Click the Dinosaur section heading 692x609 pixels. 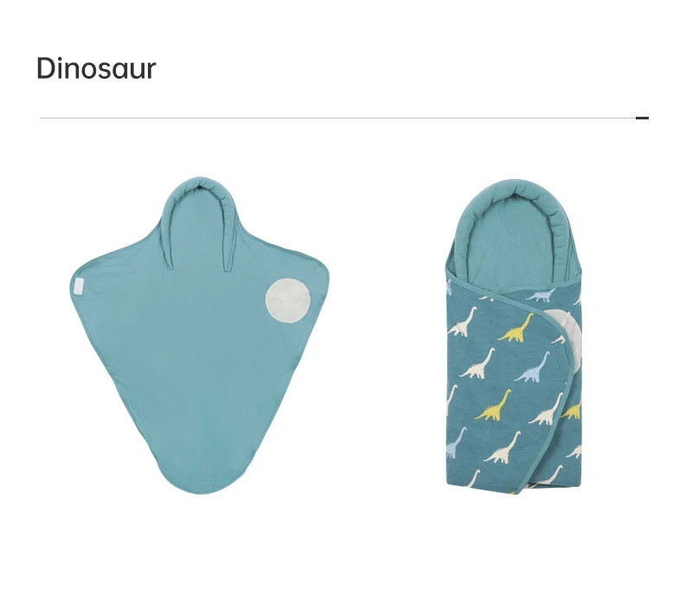[x=96, y=68]
